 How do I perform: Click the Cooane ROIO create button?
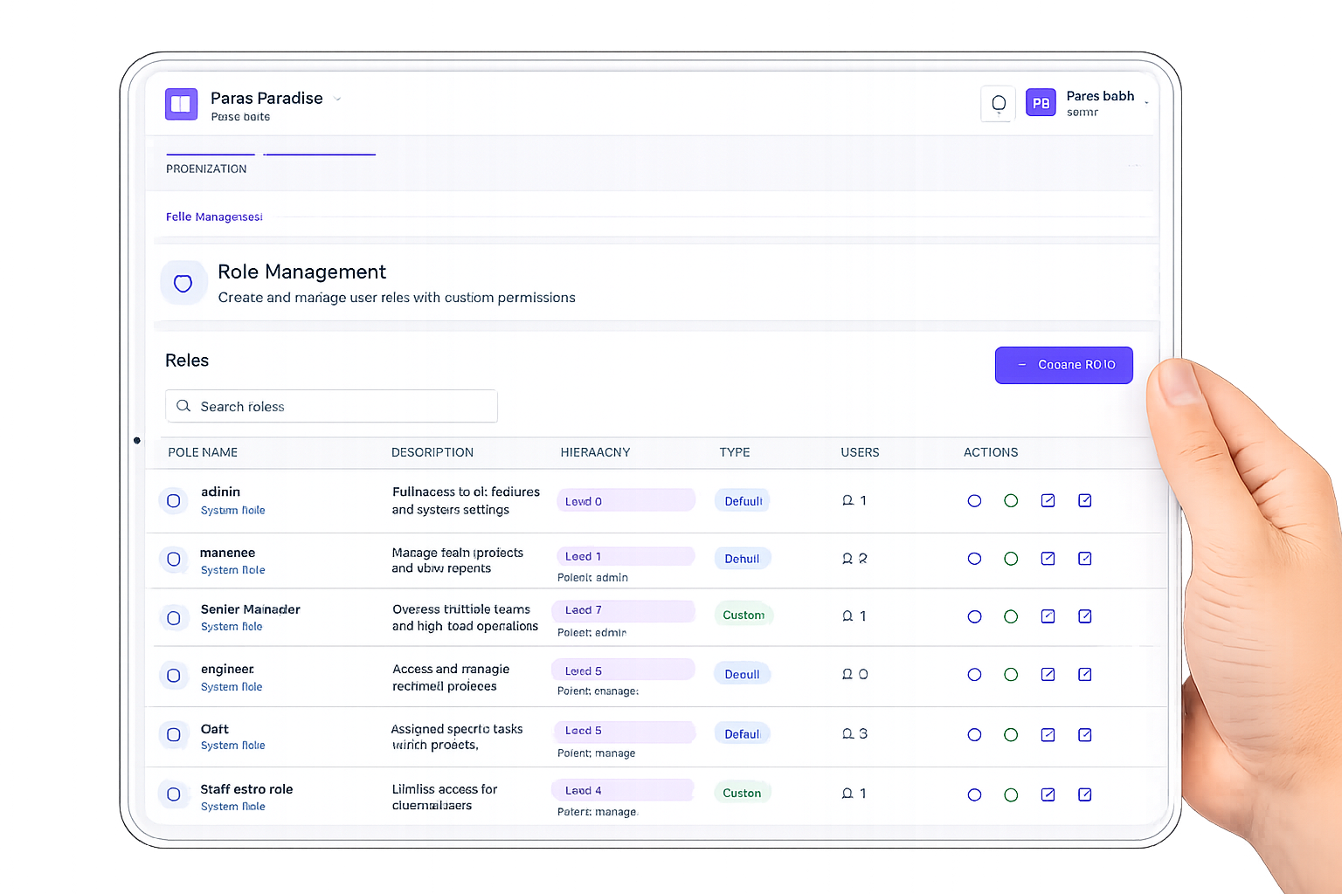coord(1064,365)
